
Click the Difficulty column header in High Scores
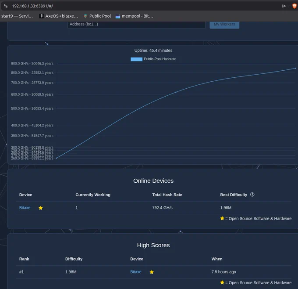click(x=74, y=259)
